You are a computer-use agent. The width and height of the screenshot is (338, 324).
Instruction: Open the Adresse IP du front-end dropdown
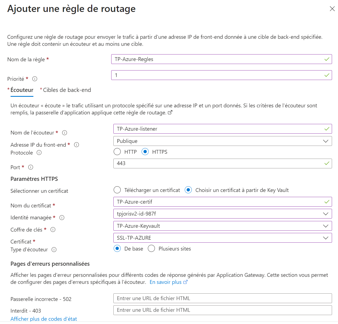coord(326,141)
